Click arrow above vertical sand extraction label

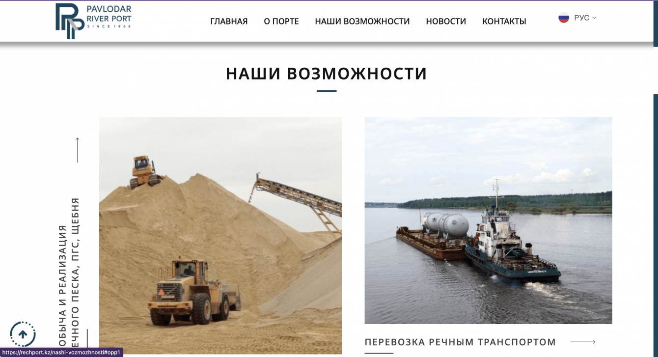coord(77,150)
